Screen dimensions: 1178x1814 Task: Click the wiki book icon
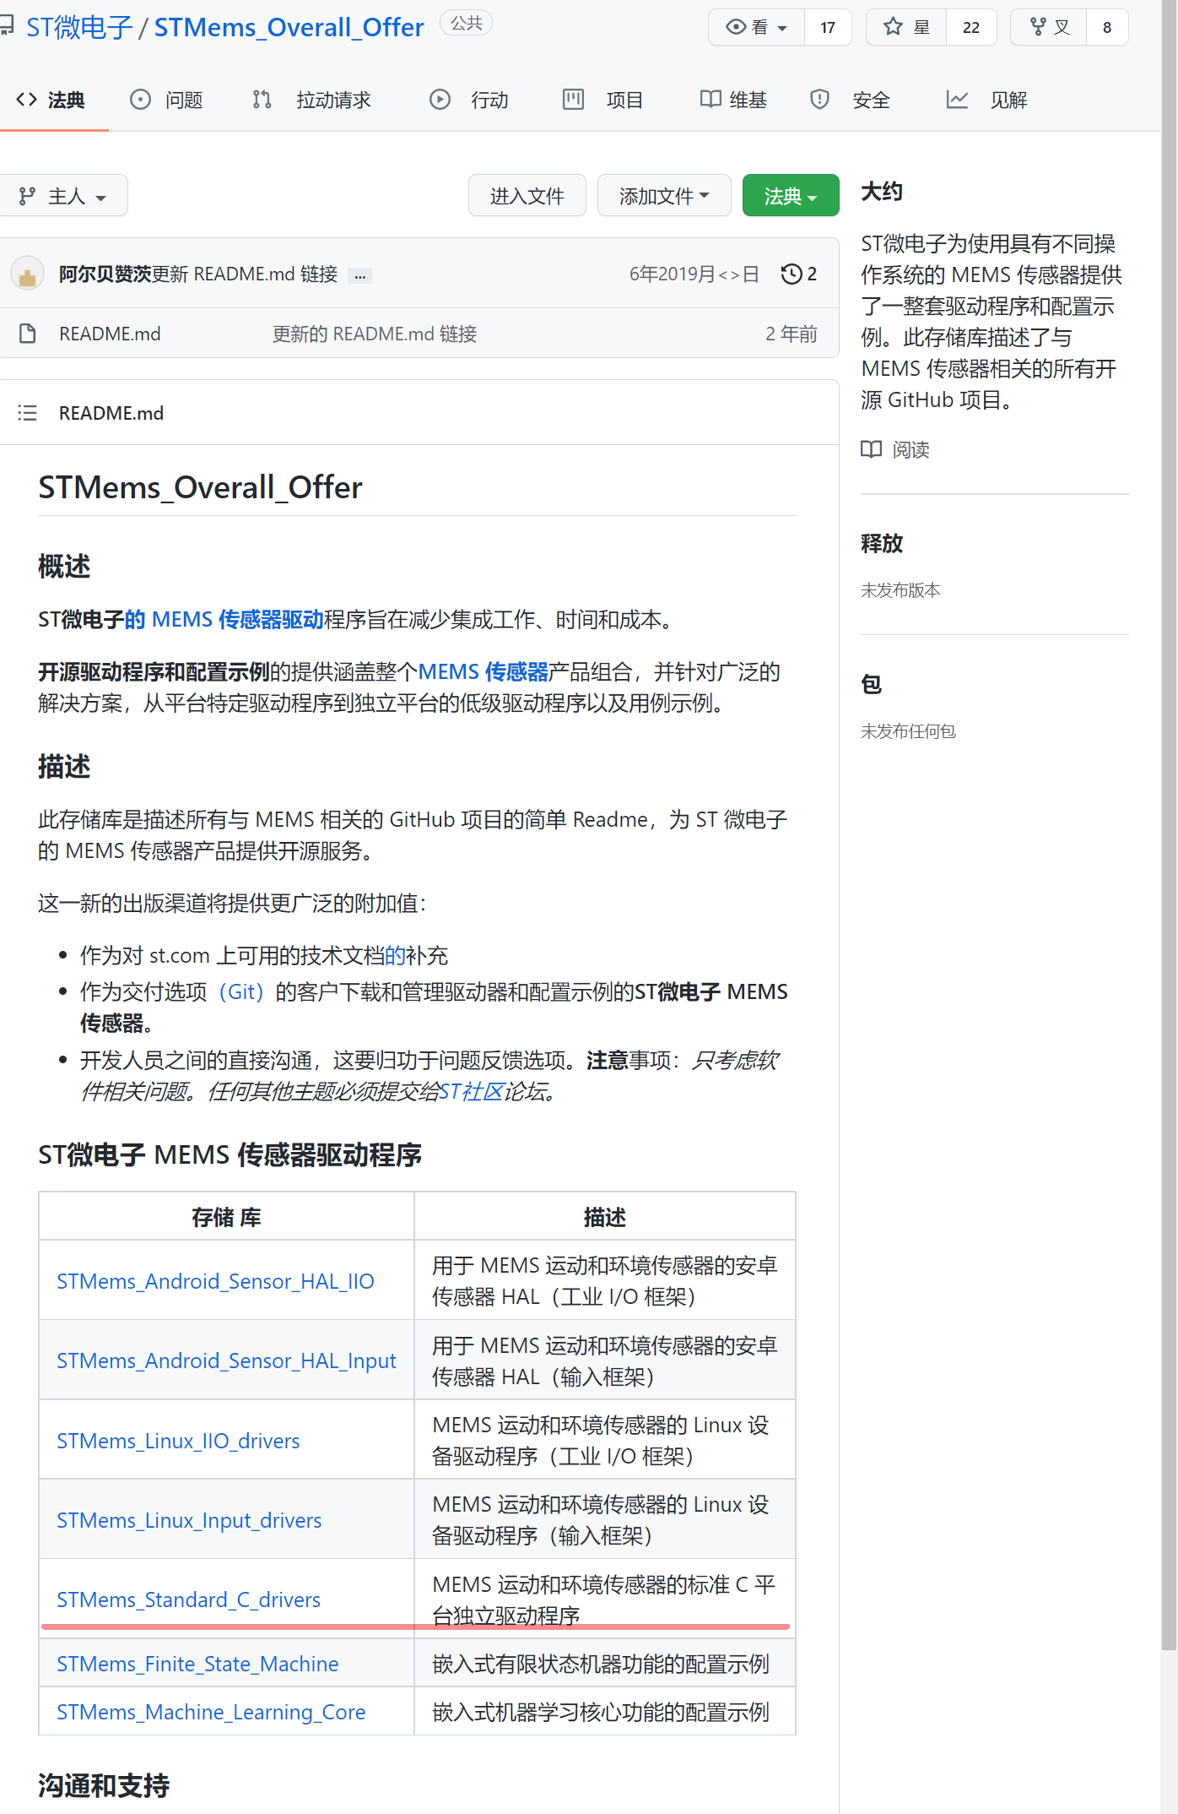pos(711,100)
